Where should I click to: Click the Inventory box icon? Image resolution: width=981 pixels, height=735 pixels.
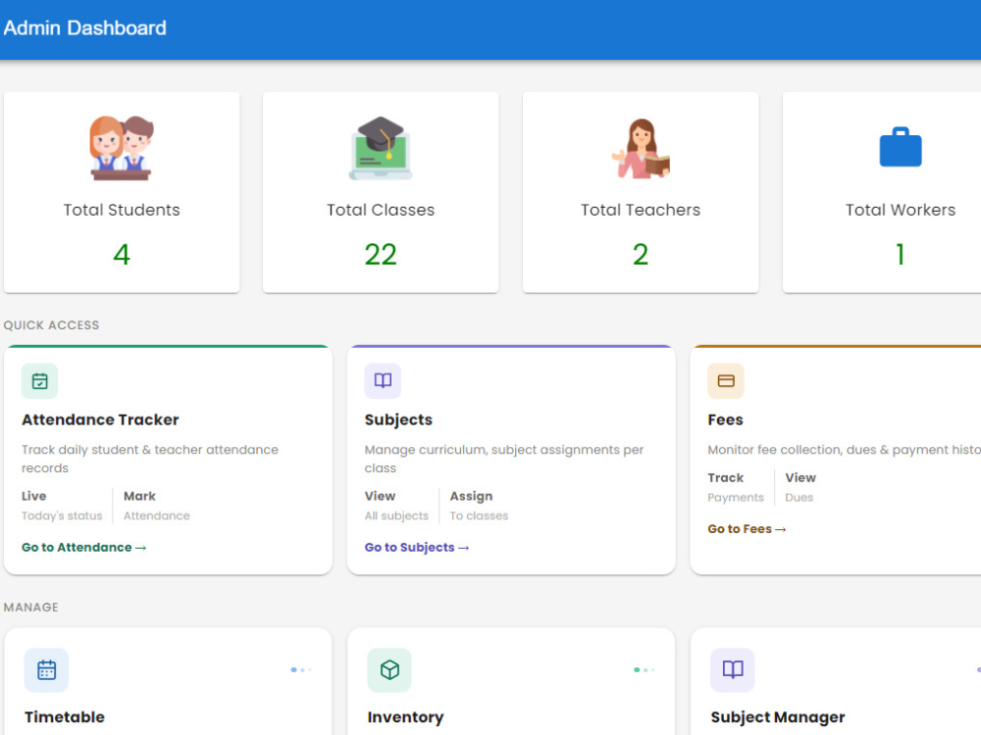(389, 670)
